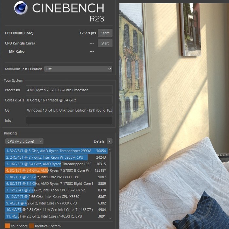Click the Your Score orange legend swatch
Viewport: 229px width, 229px height.
pos(7,226)
